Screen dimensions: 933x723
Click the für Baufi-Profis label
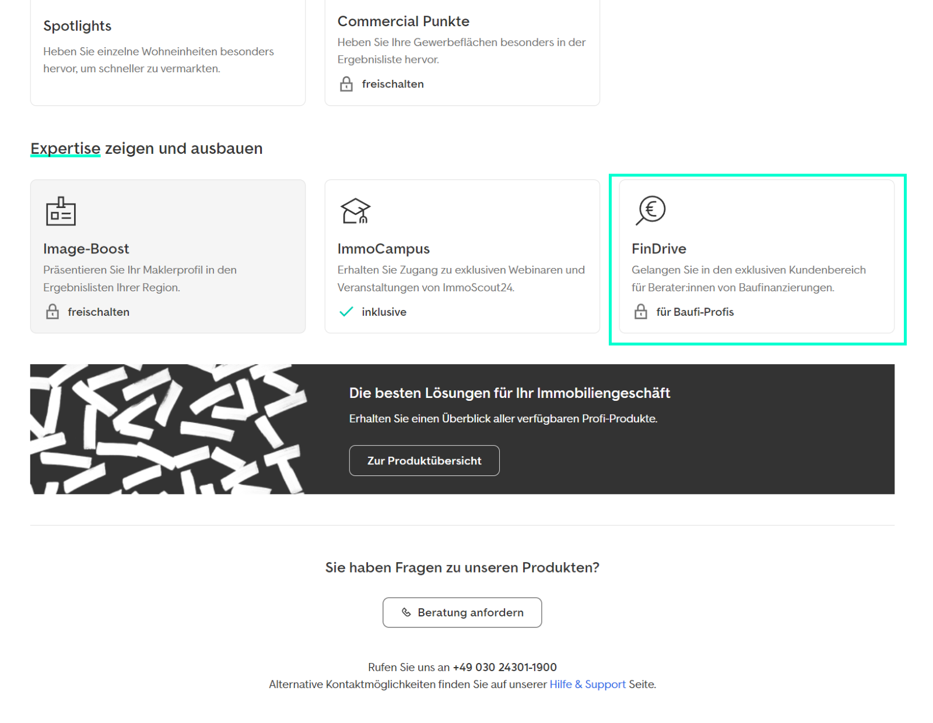[x=695, y=312]
